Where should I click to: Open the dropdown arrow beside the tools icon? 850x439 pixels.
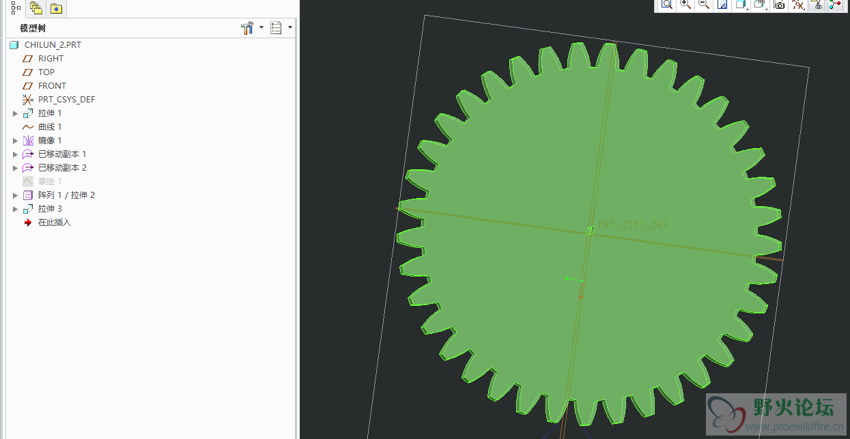(x=261, y=28)
